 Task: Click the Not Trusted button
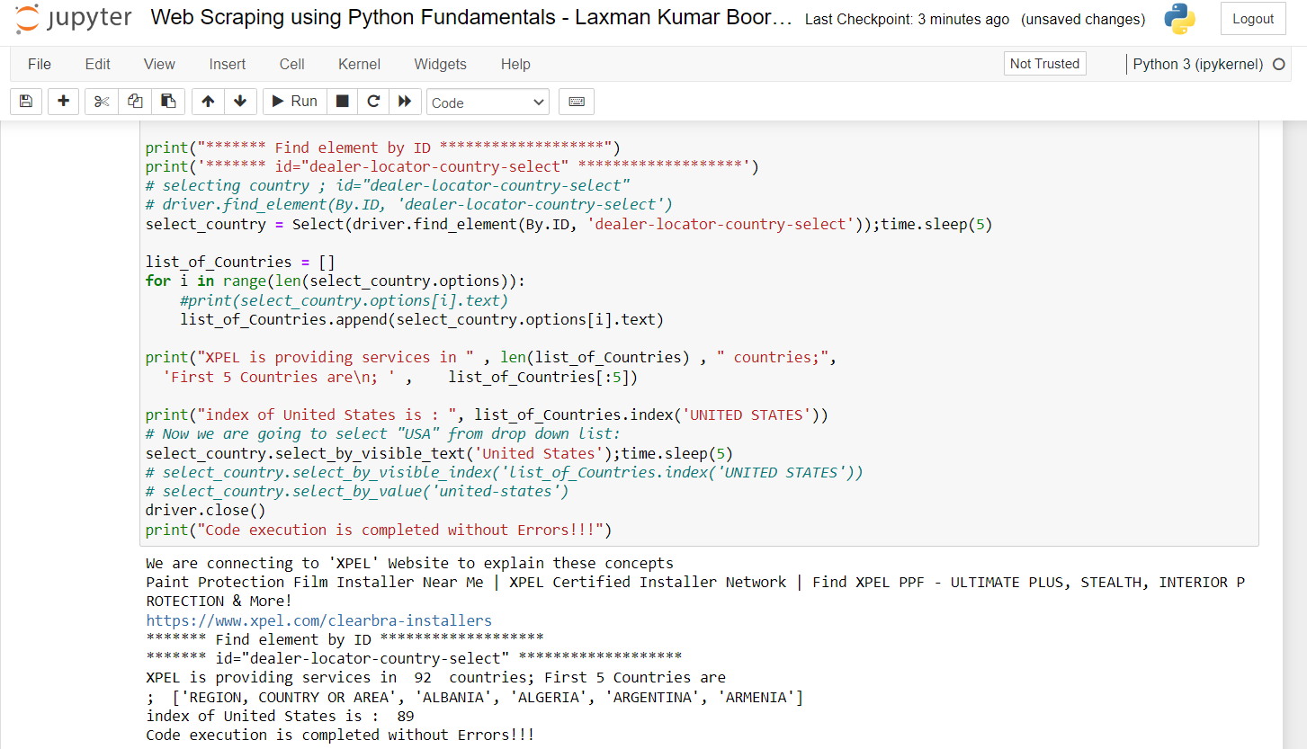coord(1044,64)
